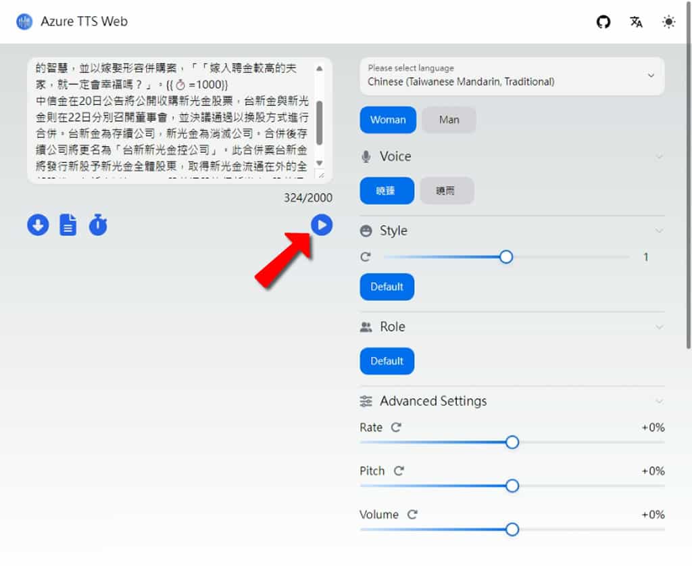Click the Volume slider handle
The height and width of the screenshot is (566, 692).
pyautogui.click(x=512, y=529)
